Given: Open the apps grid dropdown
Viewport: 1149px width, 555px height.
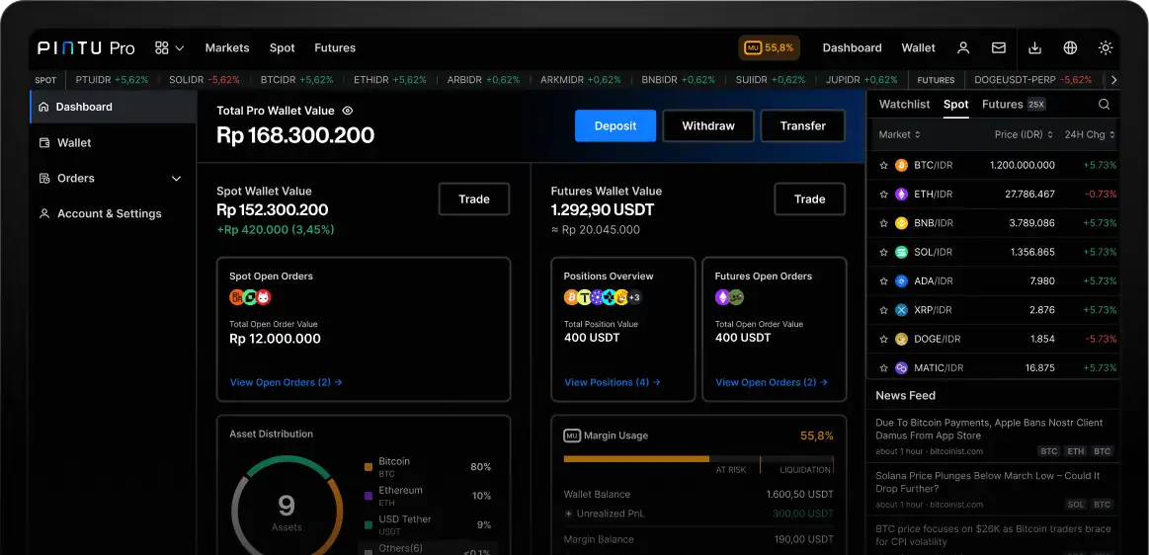Looking at the screenshot, I should coord(169,47).
